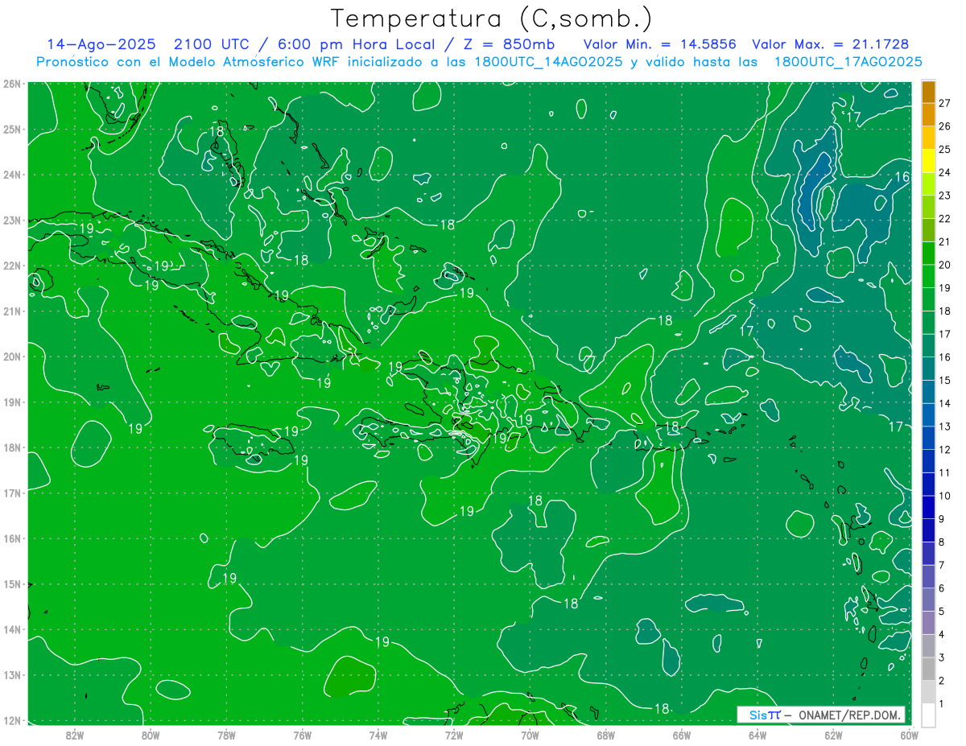Image resolution: width=966 pixels, height=746 pixels.
Task: Click the '15N' latitude axis label
Action: pos(12,583)
